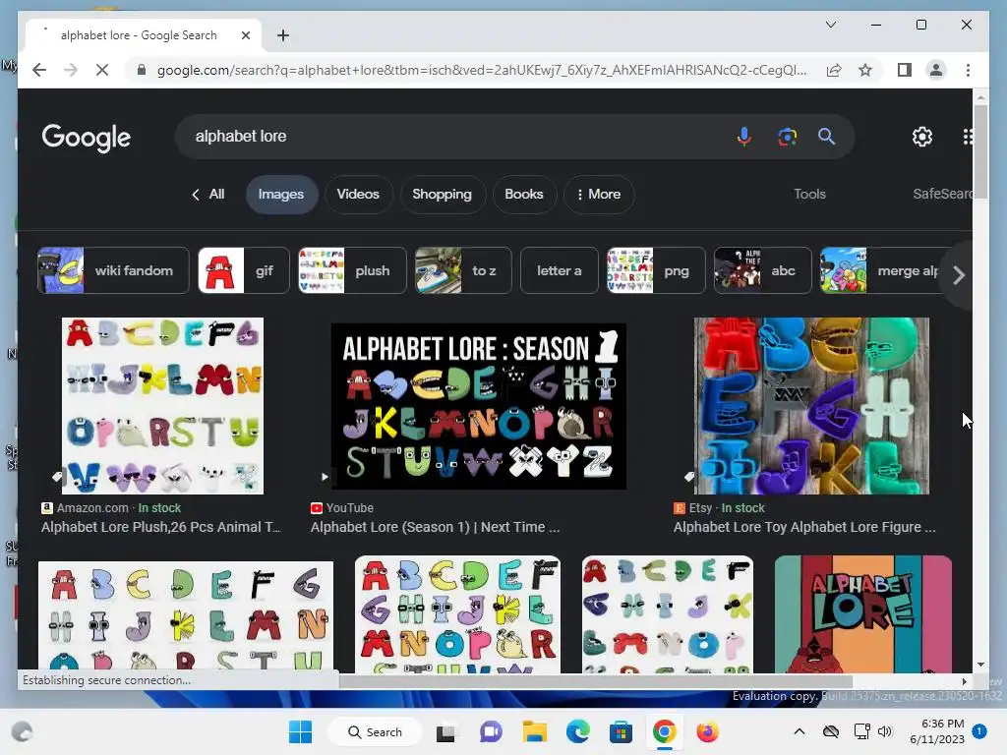Image resolution: width=1007 pixels, height=755 pixels.
Task: Expand the More search options
Action: (599, 194)
